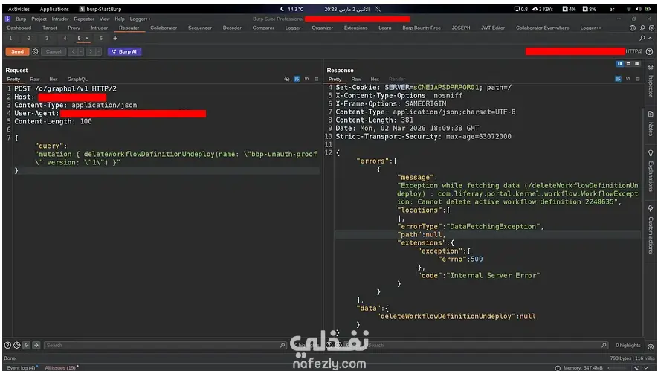Screen dimensions: 658x371
Task: Toggle Request pretty-print highlighted icon
Action: [x=297, y=79]
